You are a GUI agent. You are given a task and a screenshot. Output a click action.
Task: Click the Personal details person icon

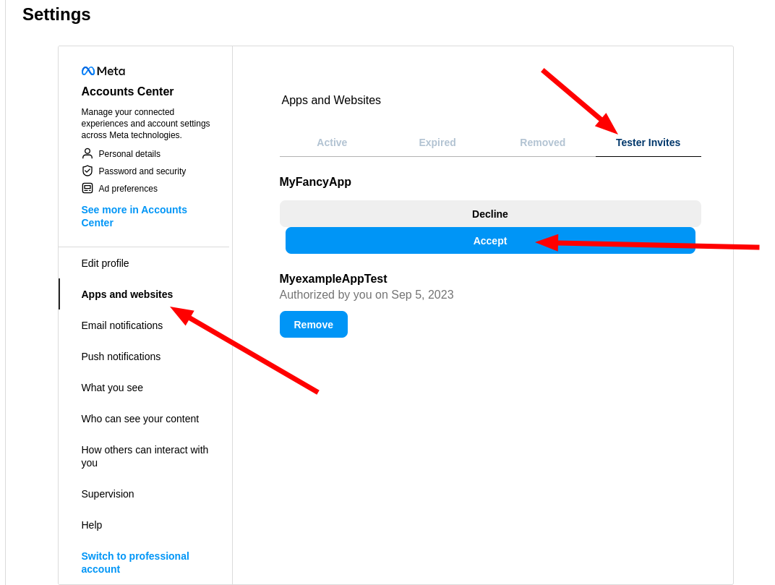pos(87,153)
